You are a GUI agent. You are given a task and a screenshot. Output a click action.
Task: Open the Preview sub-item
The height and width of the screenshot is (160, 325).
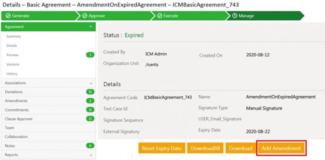coord(13,55)
